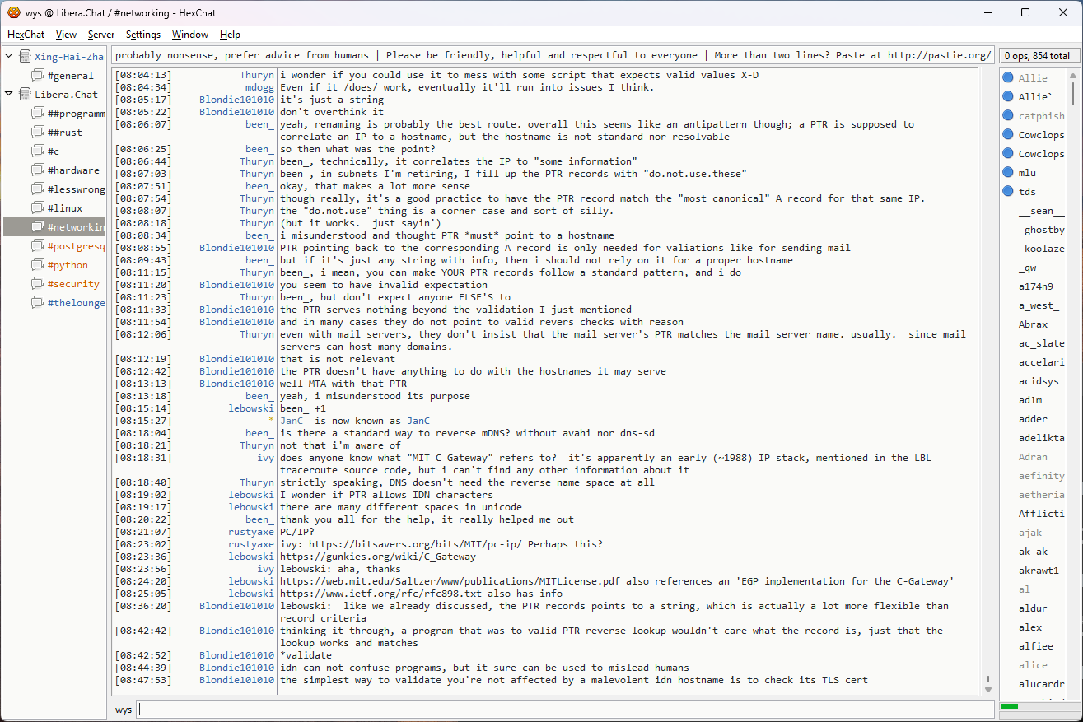Switch to the #python channel
The height and width of the screenshot is (722, 1083).
click(x=68, y=265)
